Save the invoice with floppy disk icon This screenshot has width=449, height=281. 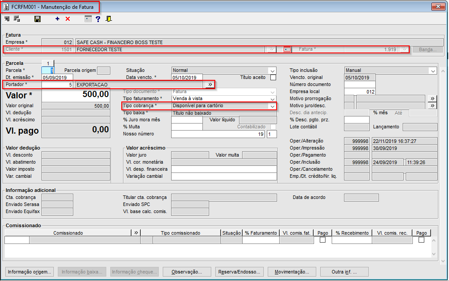(x=37, y=19)
